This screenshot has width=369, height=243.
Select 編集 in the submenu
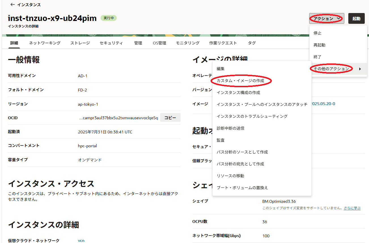(221, 69)
